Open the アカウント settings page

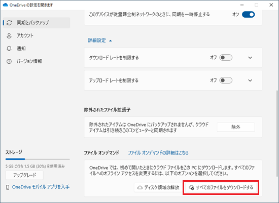[37, 35]
